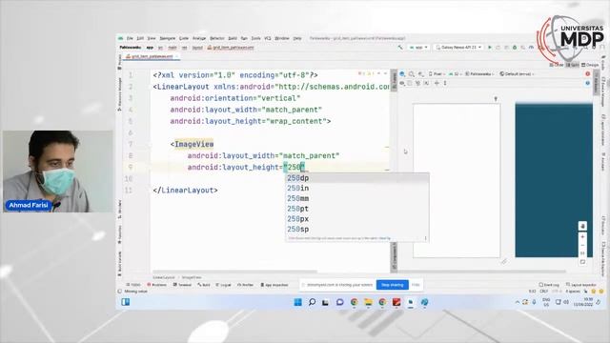Open the Edit menu
610x343 pixels.
140,38
